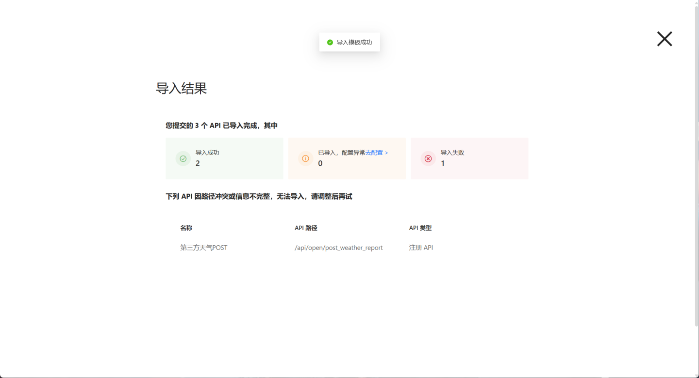Click the 导入失败 card label

point(452,153)
